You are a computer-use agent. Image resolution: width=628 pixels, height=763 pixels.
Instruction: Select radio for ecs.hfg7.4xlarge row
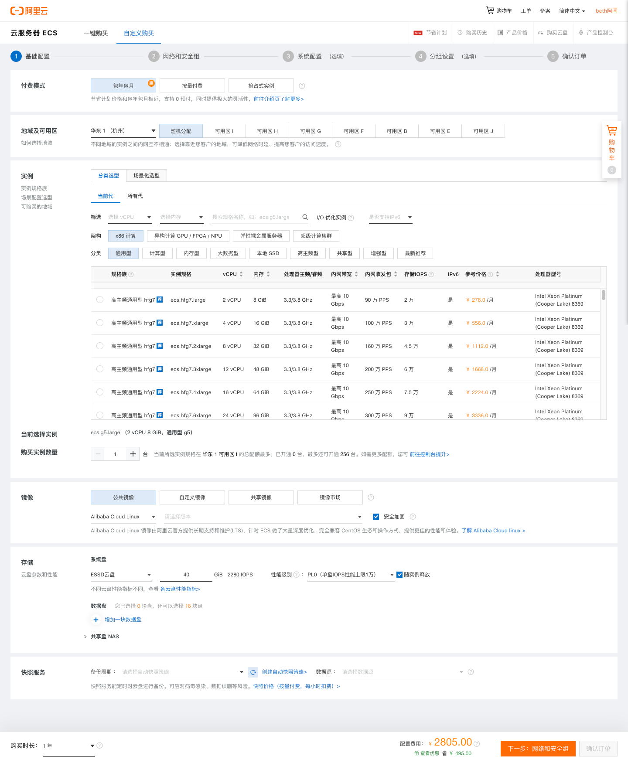tap(100, 392)
